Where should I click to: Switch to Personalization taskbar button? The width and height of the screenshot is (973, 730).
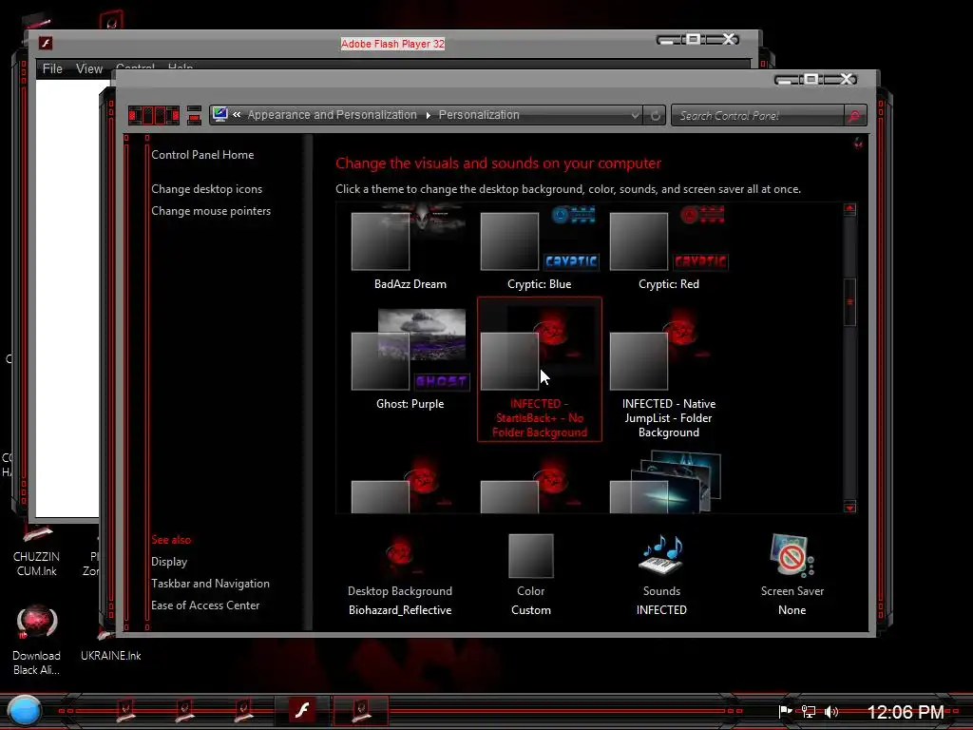pyautogui.click(x=360, y=711)
